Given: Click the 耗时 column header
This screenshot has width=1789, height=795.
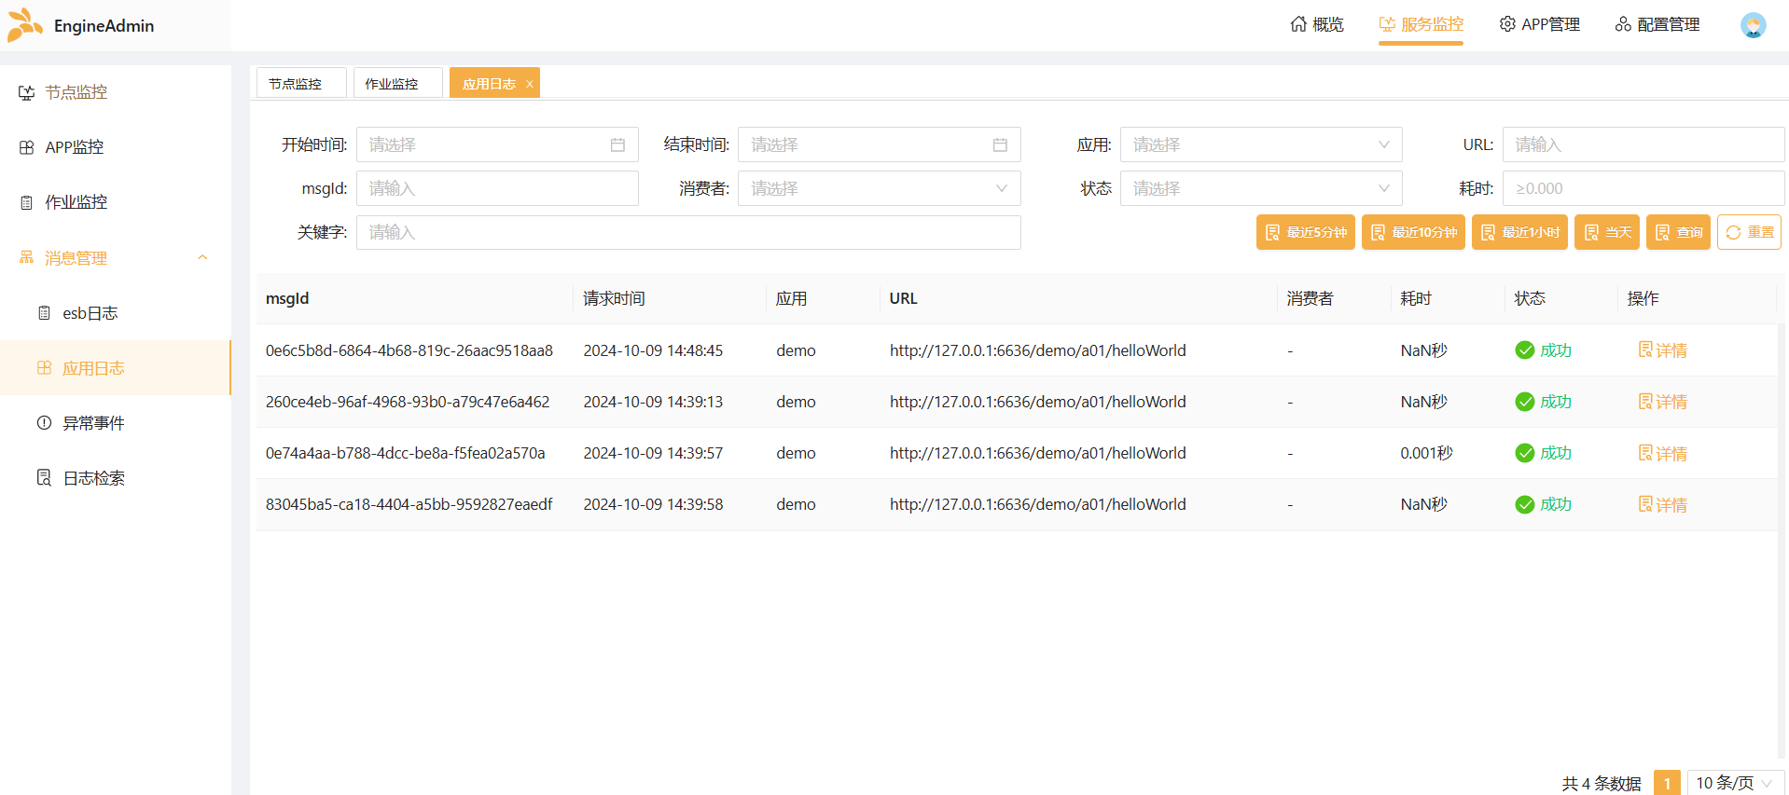Looking at the screenshot, I should tap(1416, 298).
